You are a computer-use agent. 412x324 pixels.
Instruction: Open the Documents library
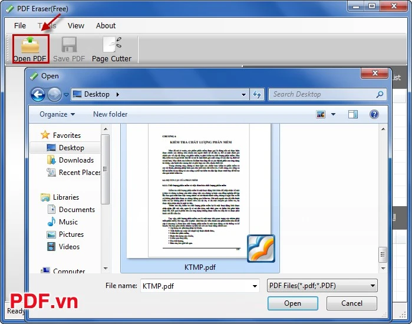coord(71,210)
